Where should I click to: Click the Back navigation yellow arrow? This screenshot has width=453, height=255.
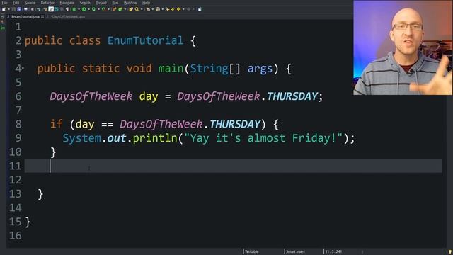point(178,9)
